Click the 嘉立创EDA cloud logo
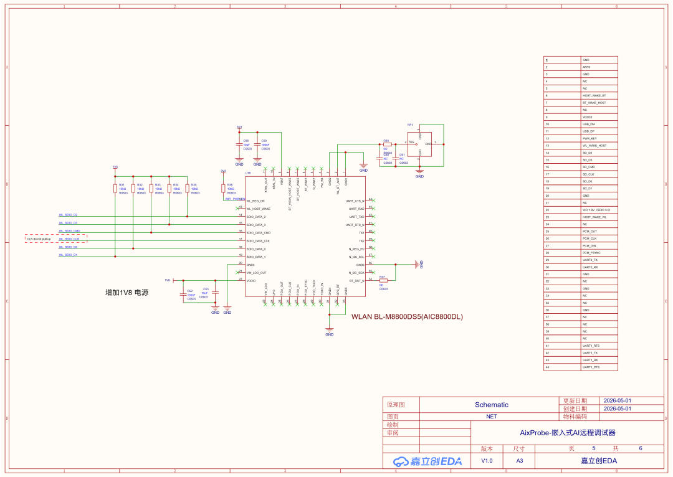Image resolution: width=673 pixels, height=477 pixels. click(427, 461)
